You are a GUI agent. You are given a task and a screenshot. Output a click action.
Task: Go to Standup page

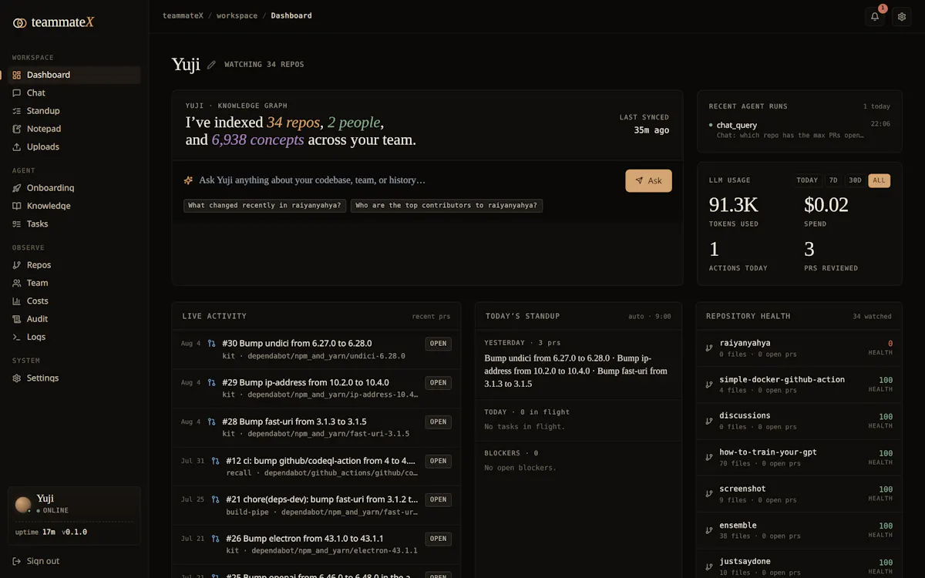pyautogui.click(x=74, y=111)
